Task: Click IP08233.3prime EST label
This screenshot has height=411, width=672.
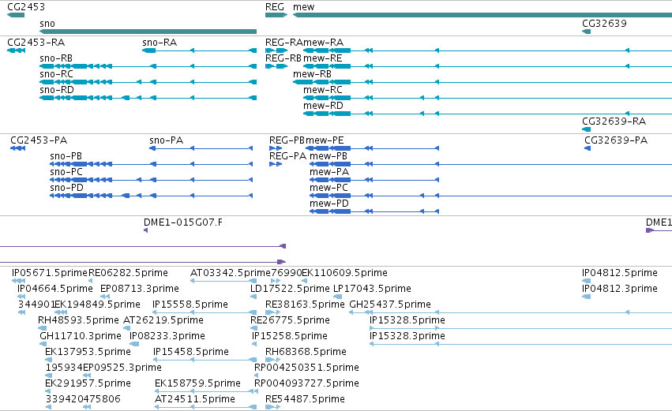Action: coord(167,337)
